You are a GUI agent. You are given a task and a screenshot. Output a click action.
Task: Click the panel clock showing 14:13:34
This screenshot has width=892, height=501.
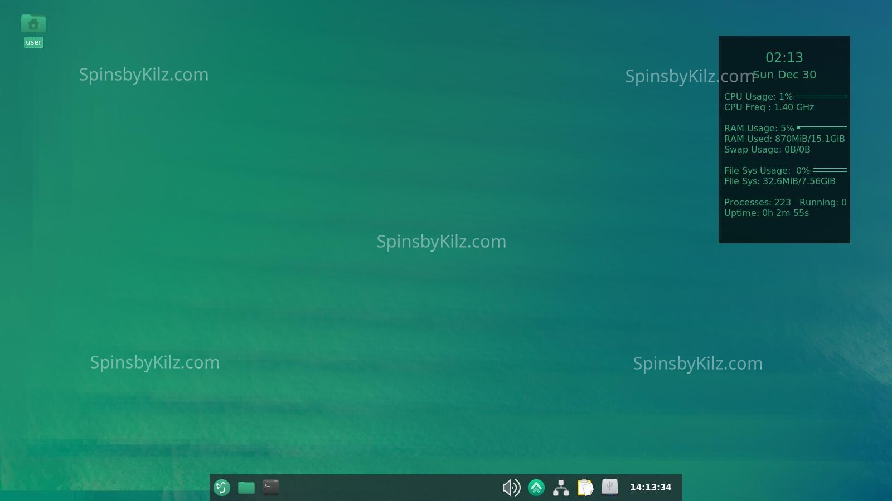pos(651,488)
